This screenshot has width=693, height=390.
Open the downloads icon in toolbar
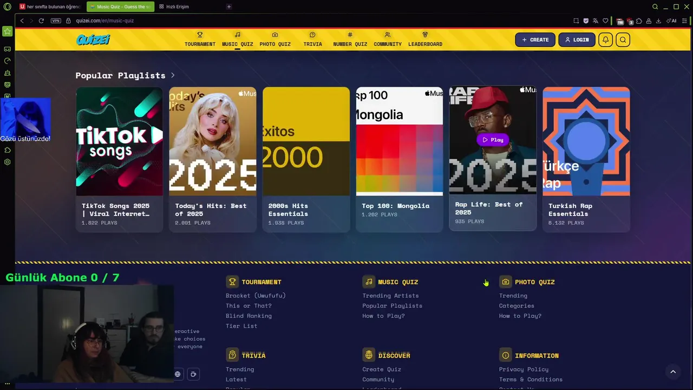tap(658, 21)
